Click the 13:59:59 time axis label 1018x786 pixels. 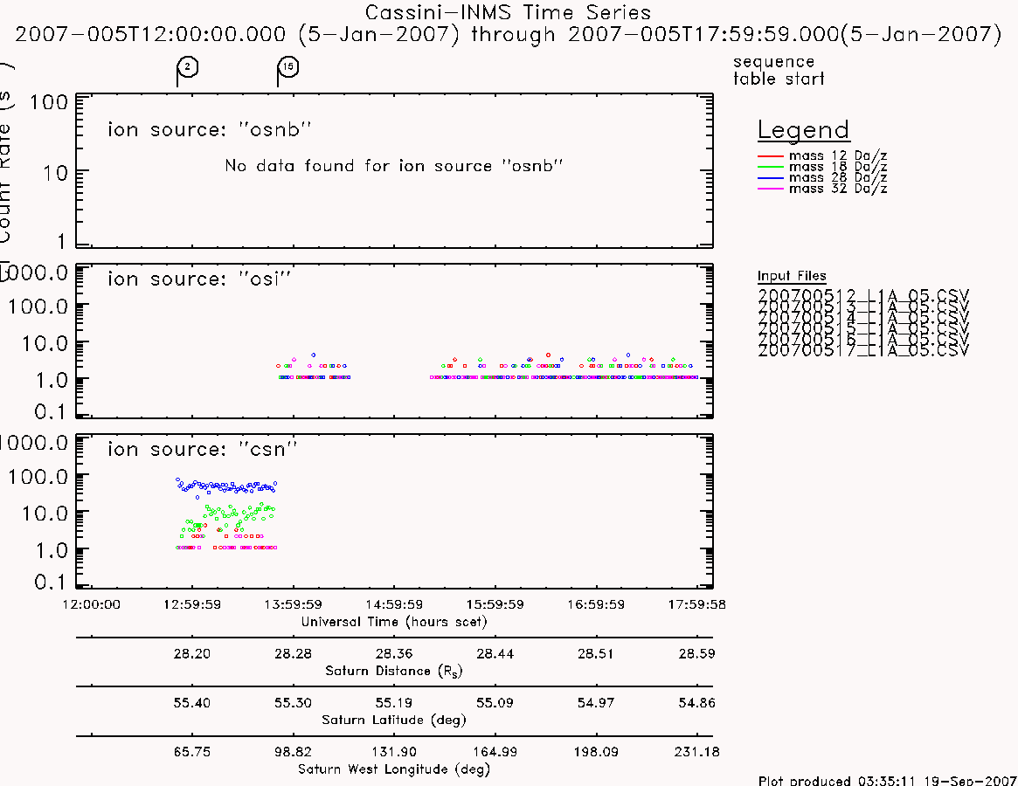(293, 604)
